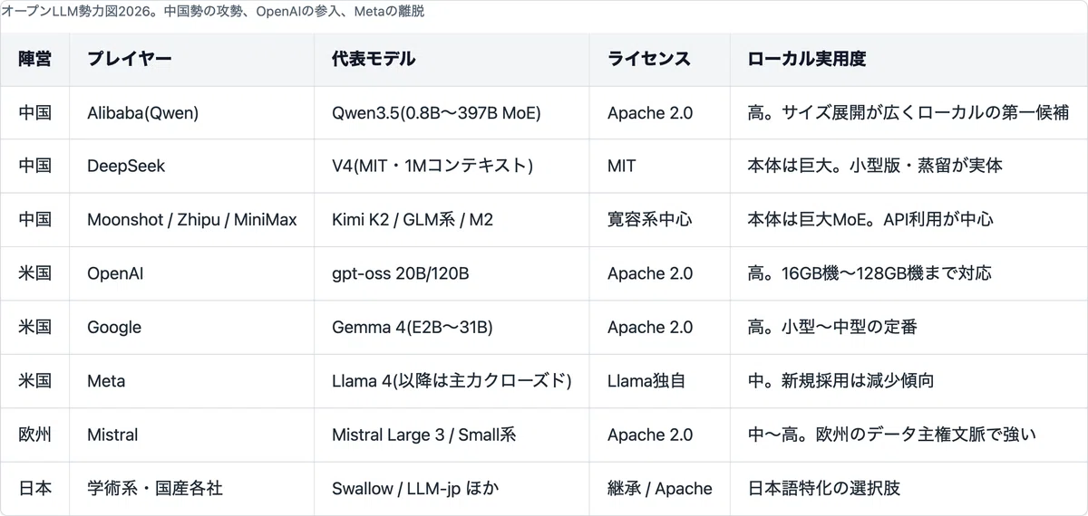The height and width of the screenshot is (516, 1088).
Task: Click the Qwen3.5(0.8B〜397B MoE) model cell
Action: point(452,113)
